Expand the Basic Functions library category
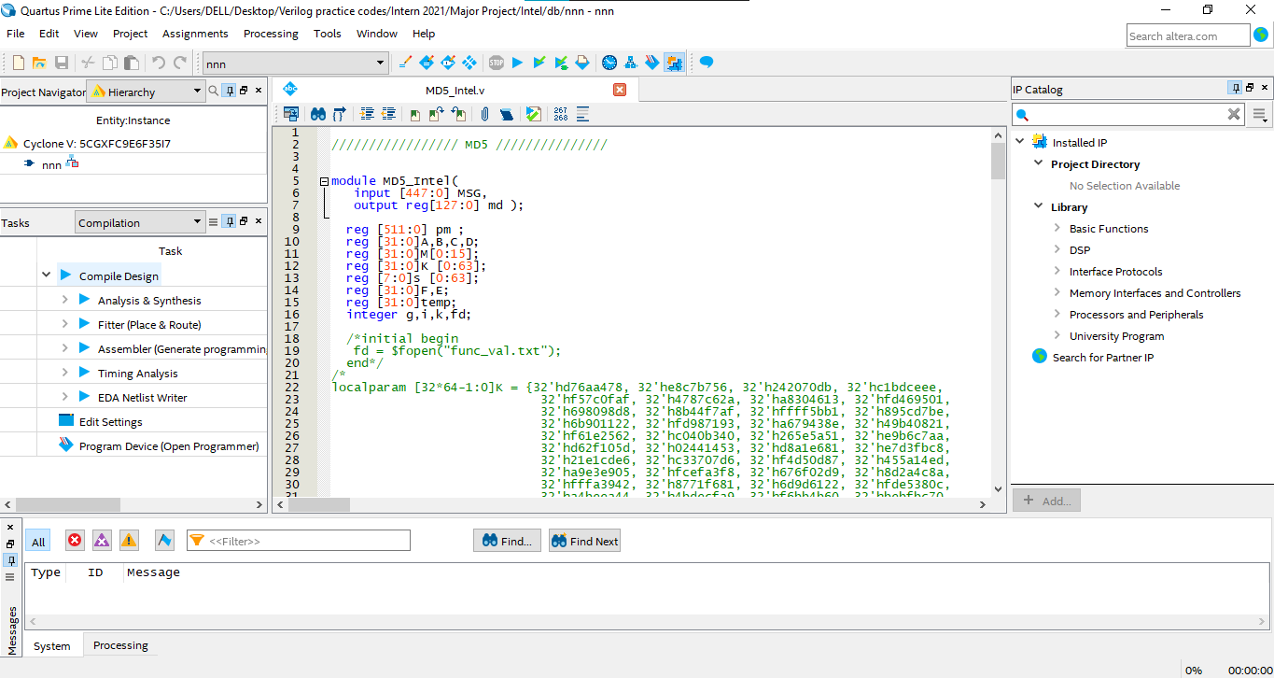Viewport: 1274px width, 678px height. point(1057,228)
